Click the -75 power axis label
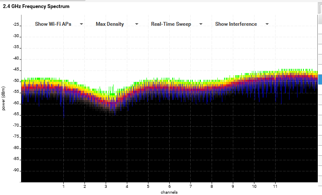The width and height of the screenshot is (322, 195). point(16,137)
